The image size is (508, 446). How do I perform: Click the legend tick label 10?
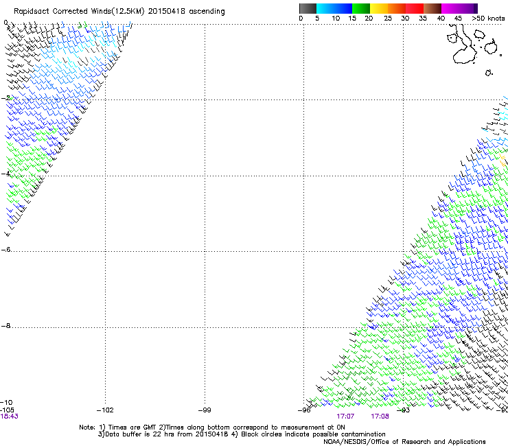pyautogui.click(x=336, y=19)
